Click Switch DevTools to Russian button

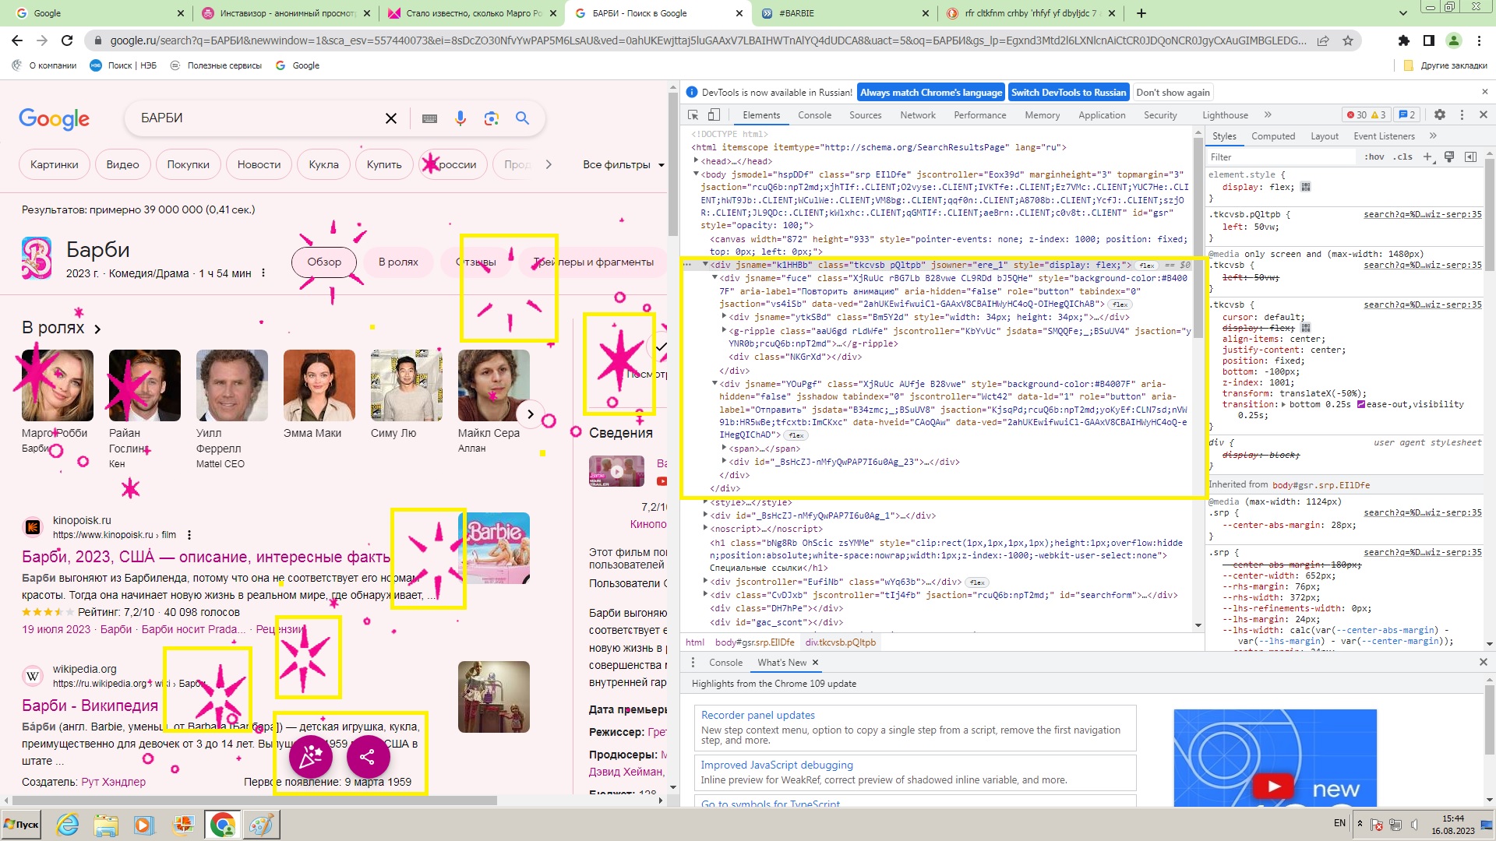pyautogui.click(x=1068, y=92)
